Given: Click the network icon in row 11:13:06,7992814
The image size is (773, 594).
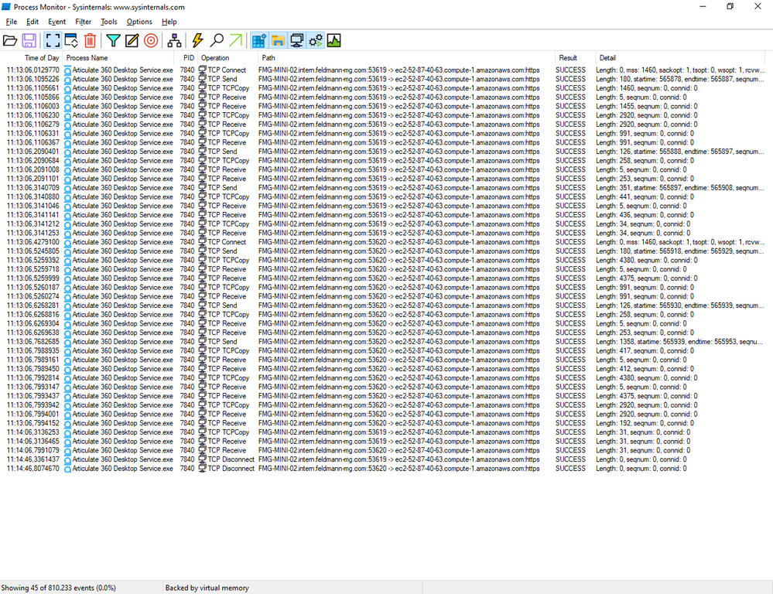Looking at the screenshot, I should [x=202, y=377].
